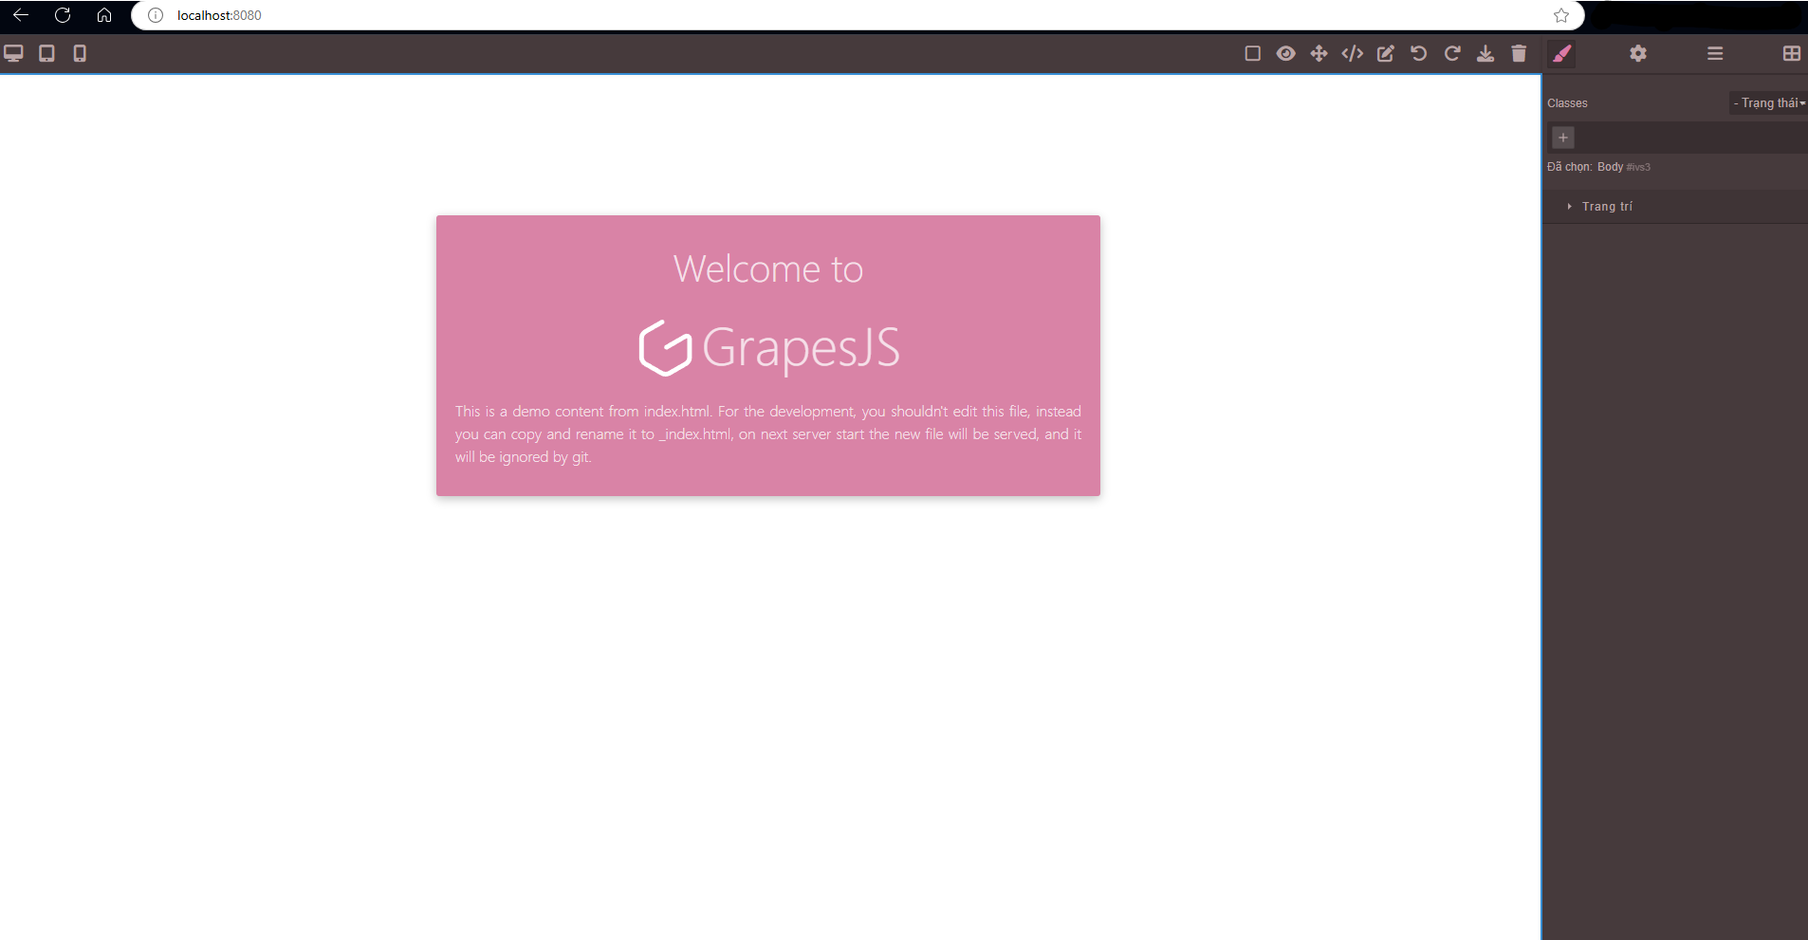
Task: Undo the last change
Action: pos(1418,54)
